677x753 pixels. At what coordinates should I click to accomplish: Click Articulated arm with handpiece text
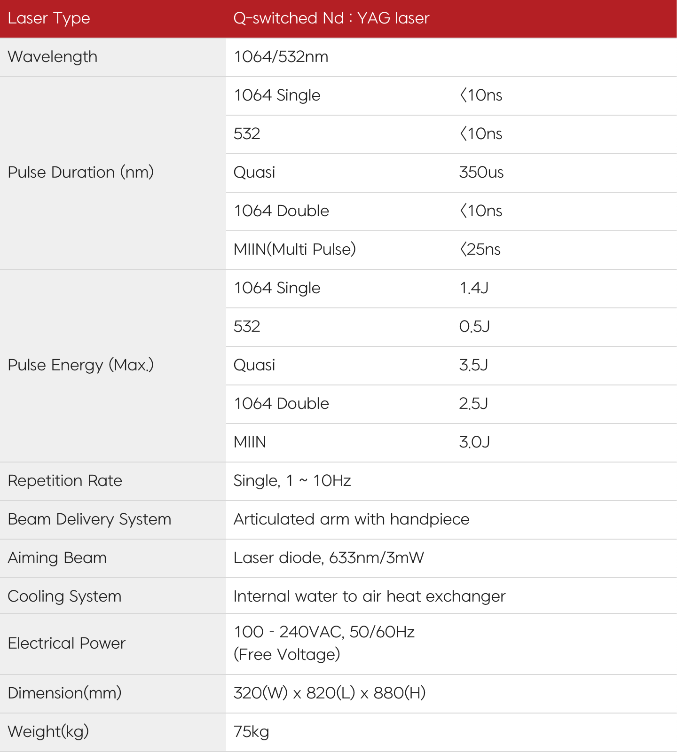(x=352, y=519)
